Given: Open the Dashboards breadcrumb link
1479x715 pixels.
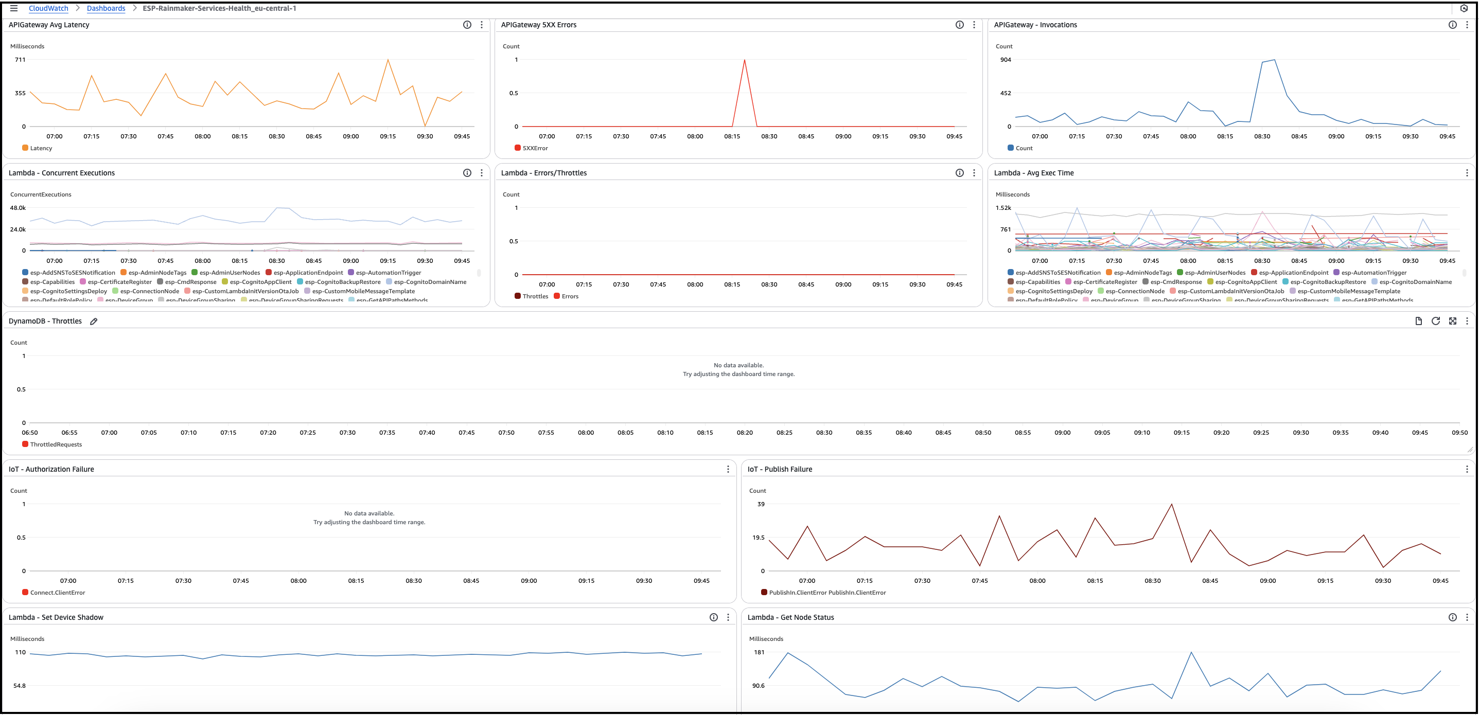Looking at the screenshot, I should [x=105, y=8].
